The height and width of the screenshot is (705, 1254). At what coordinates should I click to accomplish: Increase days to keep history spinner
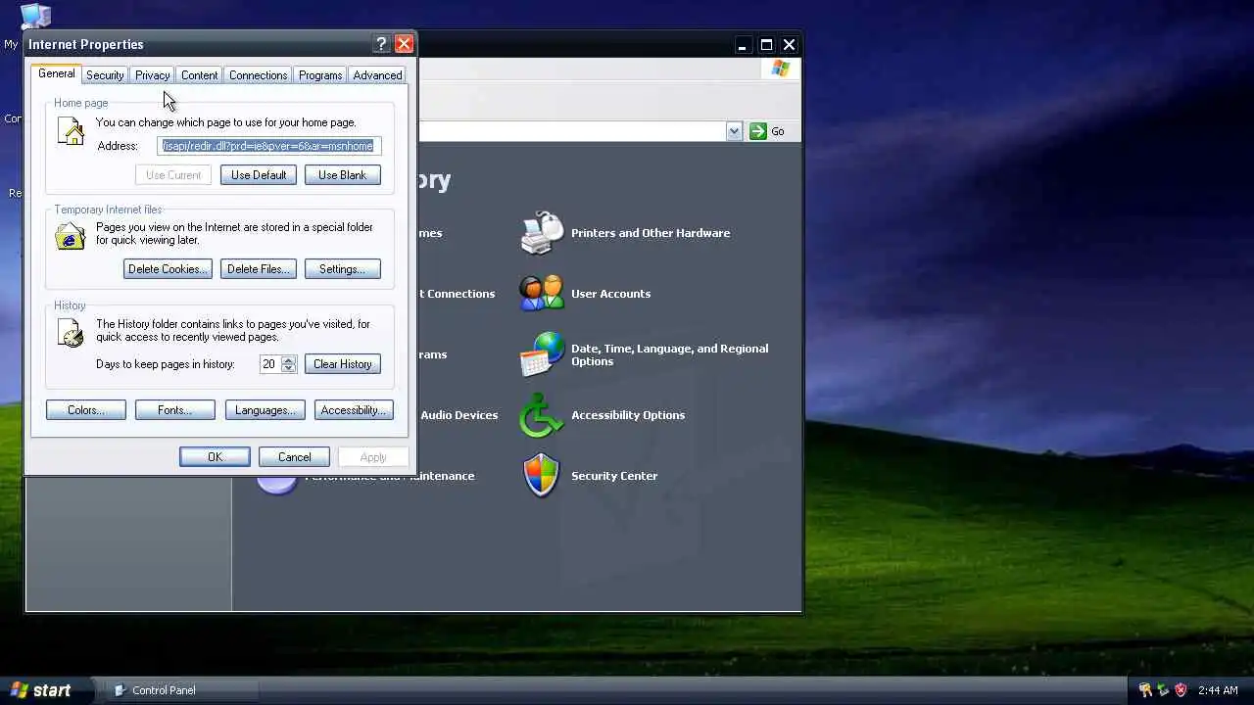pos(288,359)
